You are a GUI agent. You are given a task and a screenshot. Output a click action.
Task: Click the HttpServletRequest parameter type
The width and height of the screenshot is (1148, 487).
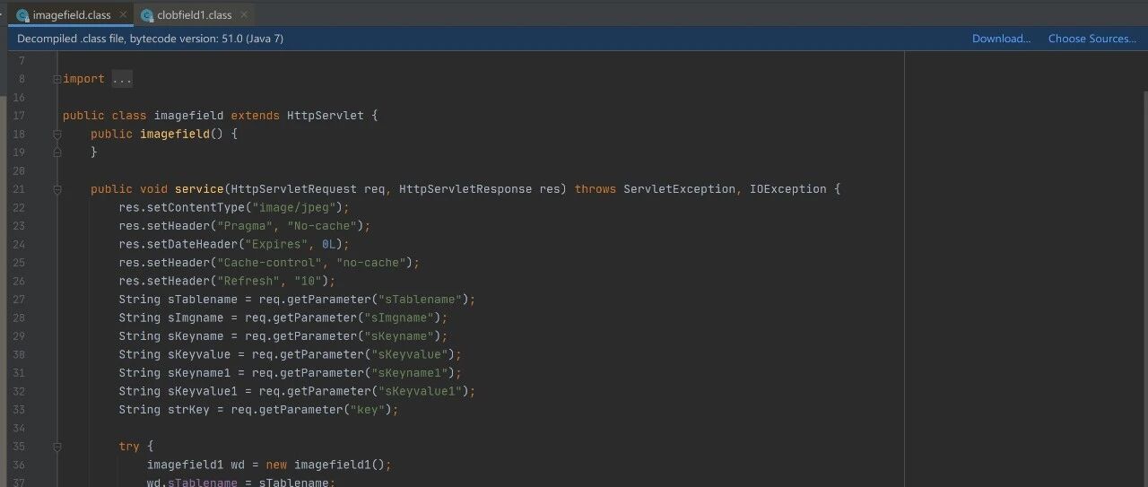[x=294, y=189]
